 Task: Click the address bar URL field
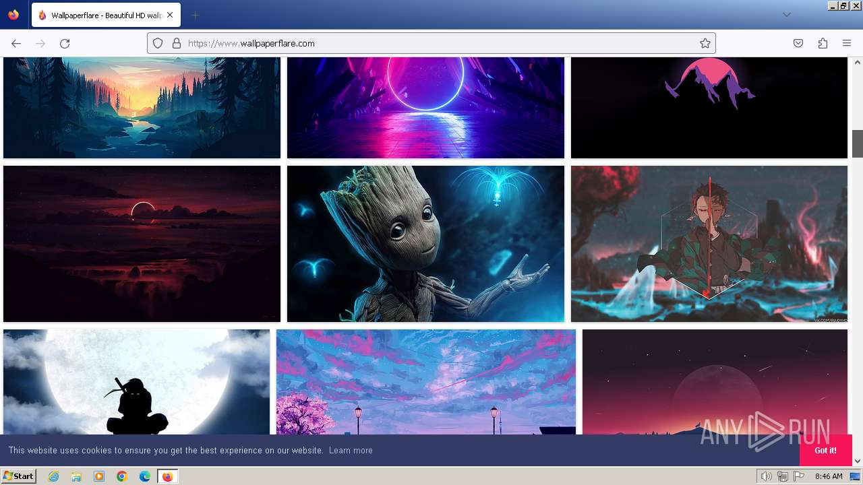[x=431, y=43]
